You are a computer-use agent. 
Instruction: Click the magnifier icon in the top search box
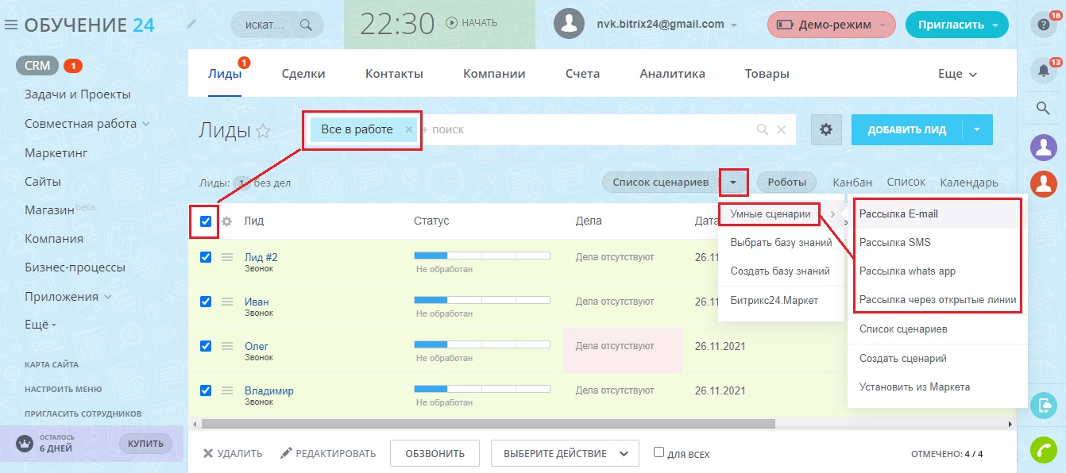click(x=306, y=25)
